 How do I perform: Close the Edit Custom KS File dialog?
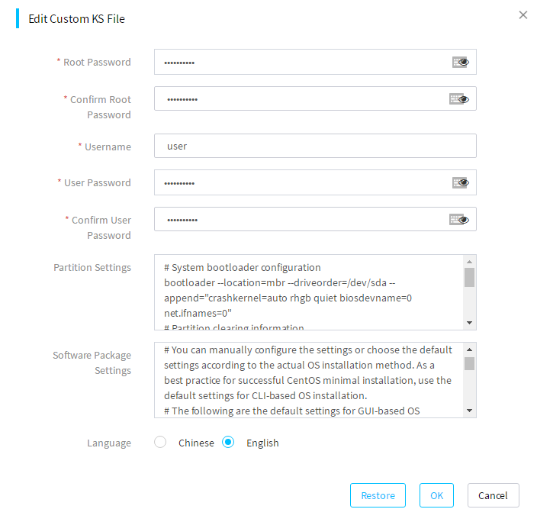click(x=523, y=14)
